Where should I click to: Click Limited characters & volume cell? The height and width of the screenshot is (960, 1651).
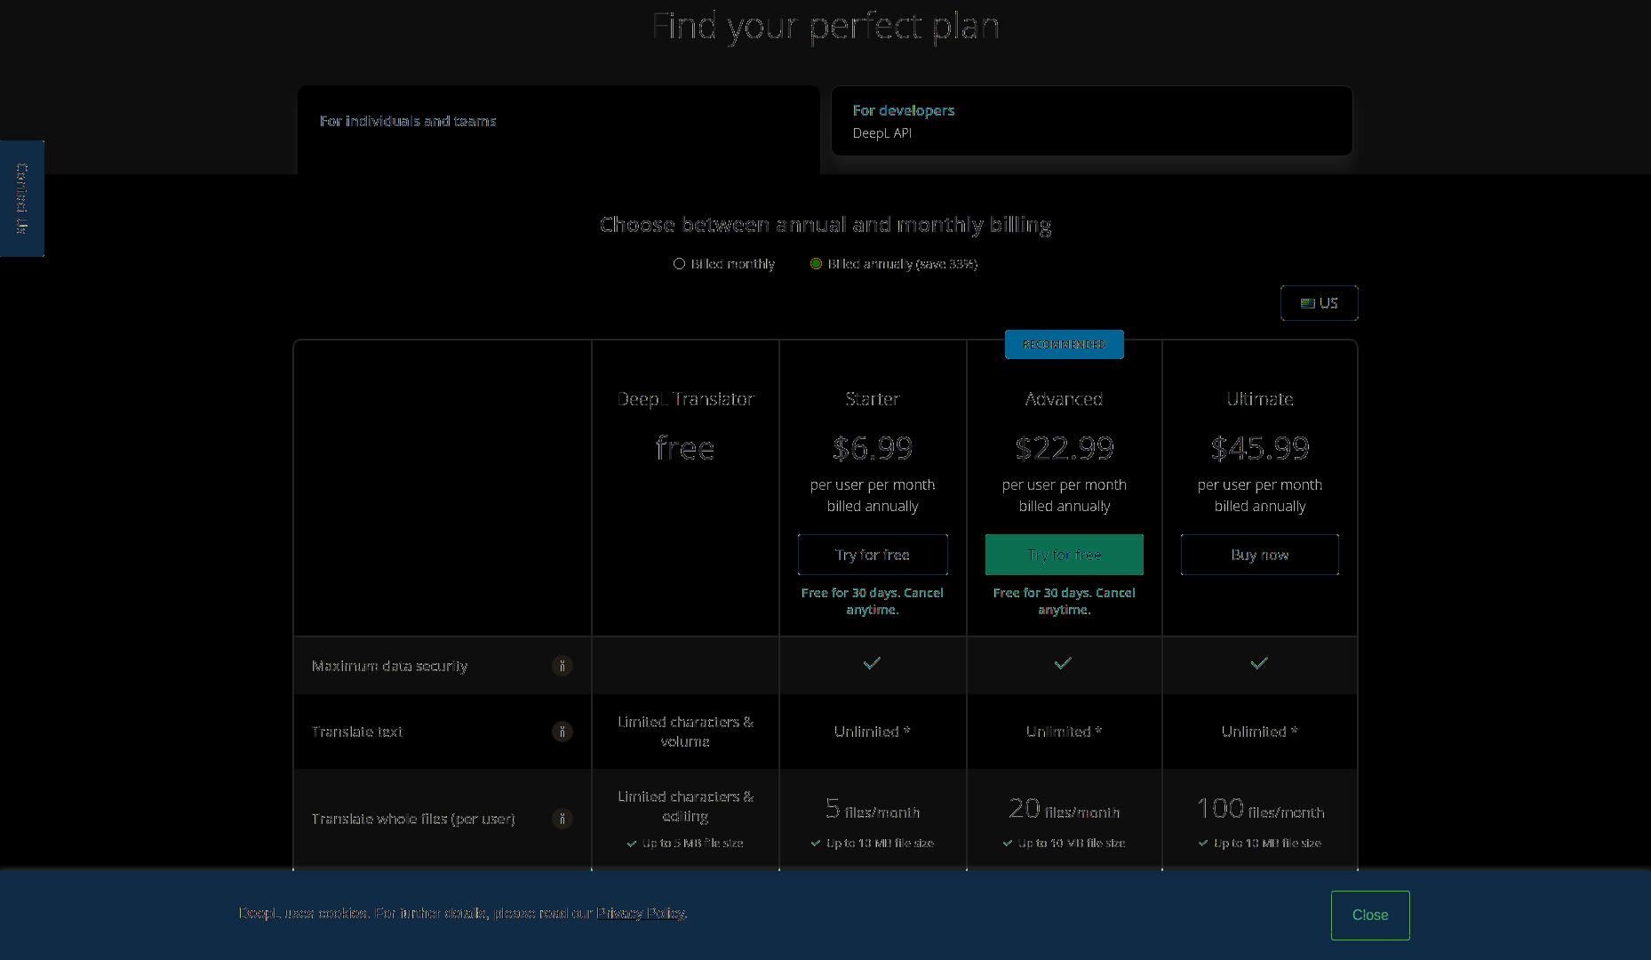pos(685,732)
